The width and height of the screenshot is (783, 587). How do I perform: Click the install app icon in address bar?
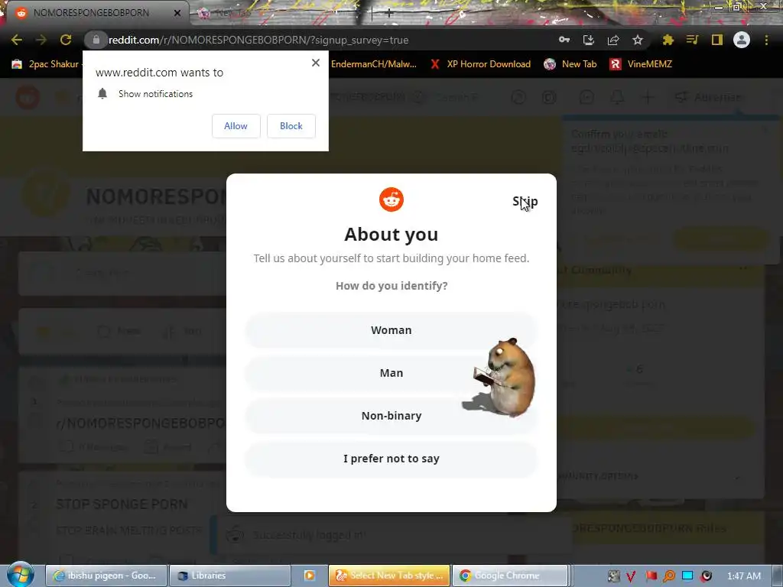(589, 40)
